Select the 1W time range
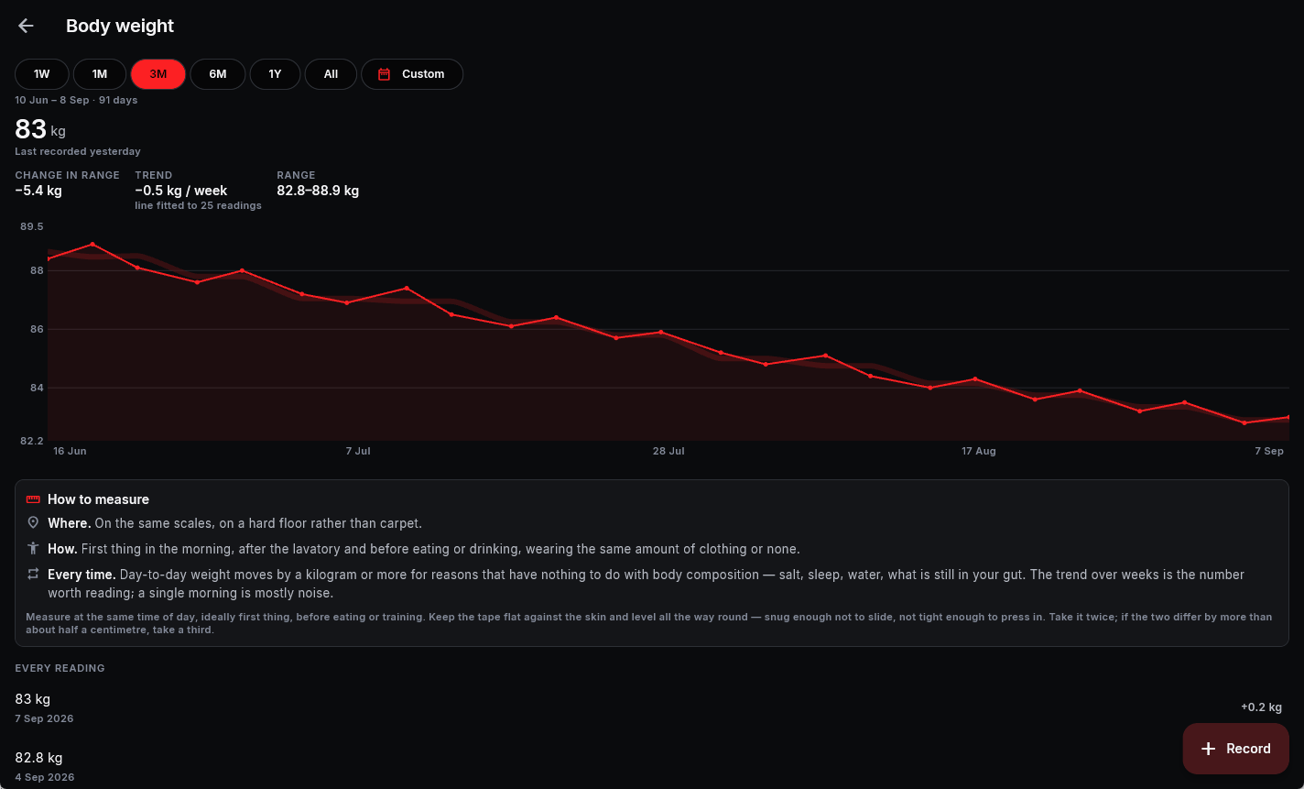The width and height of the screenshot is (1304, 789). point(42,74)
